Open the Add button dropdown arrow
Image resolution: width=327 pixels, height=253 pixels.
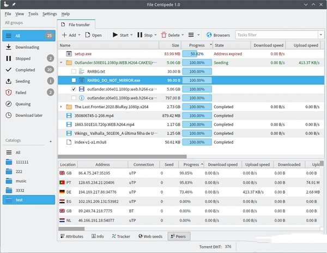coord(79,35)
